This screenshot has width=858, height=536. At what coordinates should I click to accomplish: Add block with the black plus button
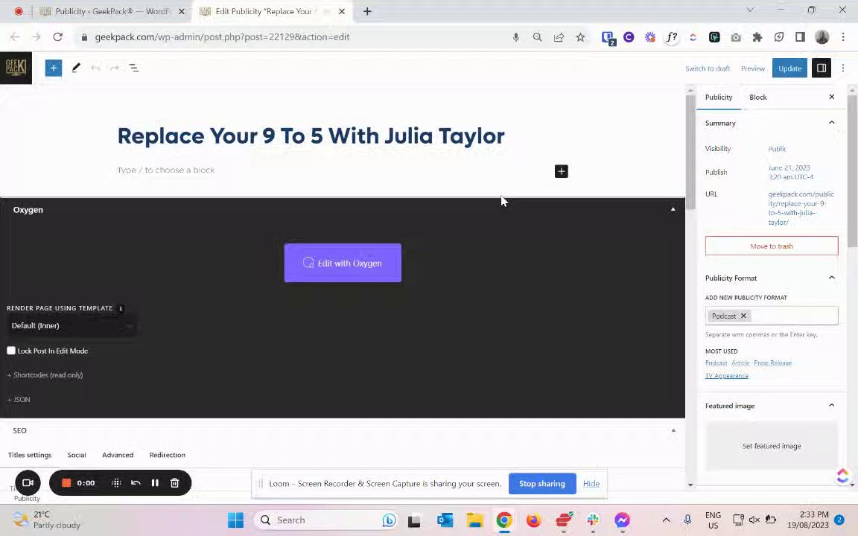pos(561,171)
